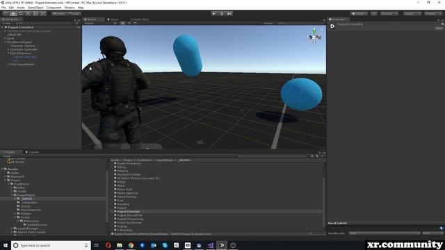This screenshot has height=250, width=445.
Task: Click the Open button in Inspector
Action: tap(439, 28)
